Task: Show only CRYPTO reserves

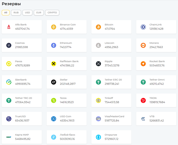Action: click(52, 13)
